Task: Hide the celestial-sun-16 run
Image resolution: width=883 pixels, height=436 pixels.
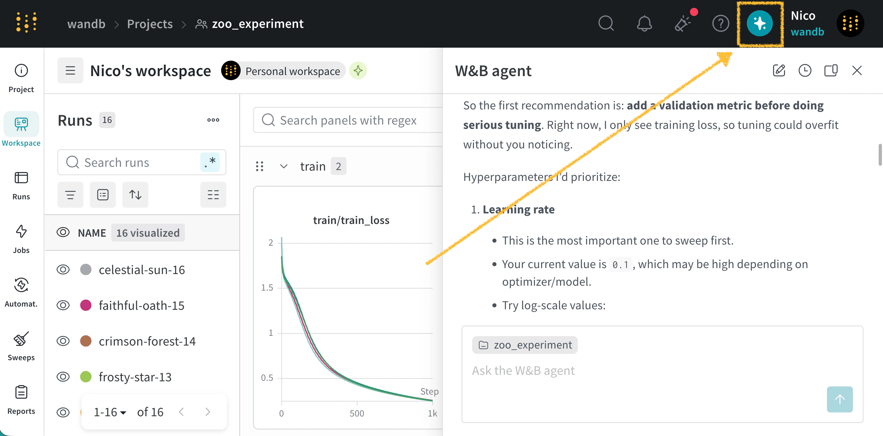Action: (x=63, y=270)
